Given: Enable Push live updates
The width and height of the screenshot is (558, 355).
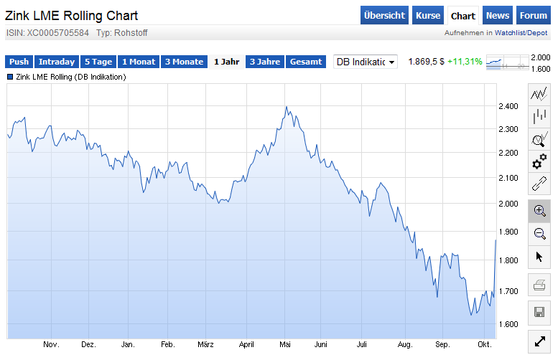Looking at the screenshot, I should click(x=19, y=62).
